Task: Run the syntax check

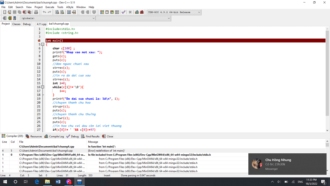Action: pyautogui.click(x=124, y=12)
